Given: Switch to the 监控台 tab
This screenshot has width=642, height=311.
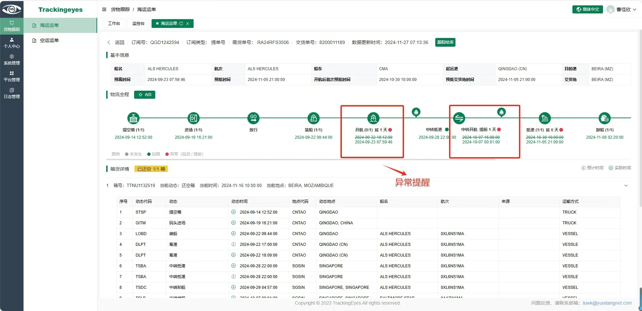Looking at the screenshot, I should tap(138, 24).
